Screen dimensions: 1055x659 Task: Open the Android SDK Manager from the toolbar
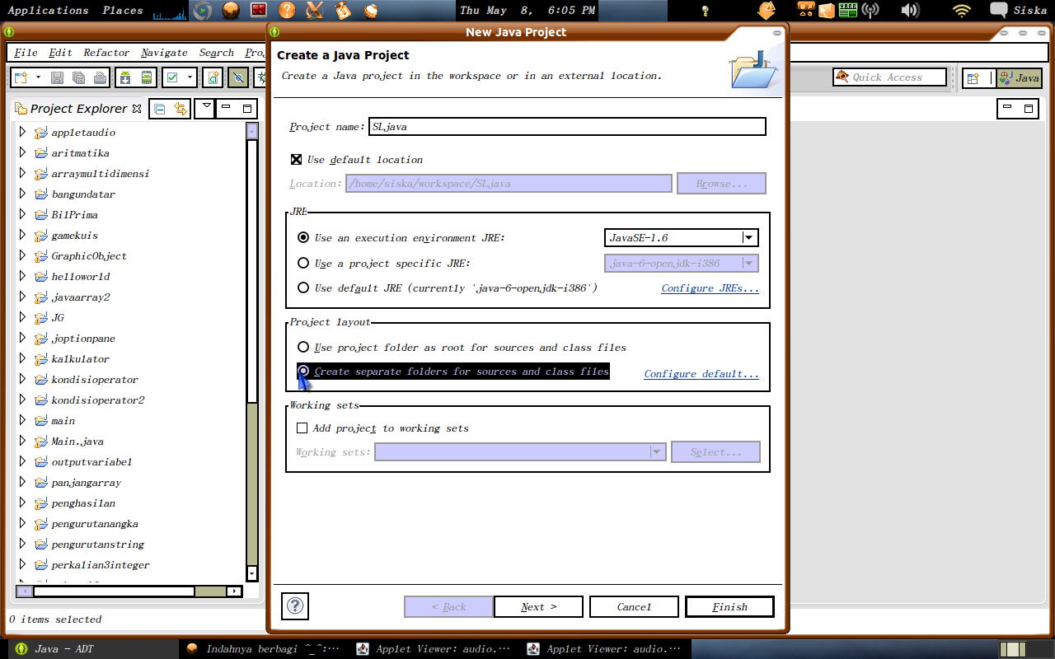click(x=124, y=78)
